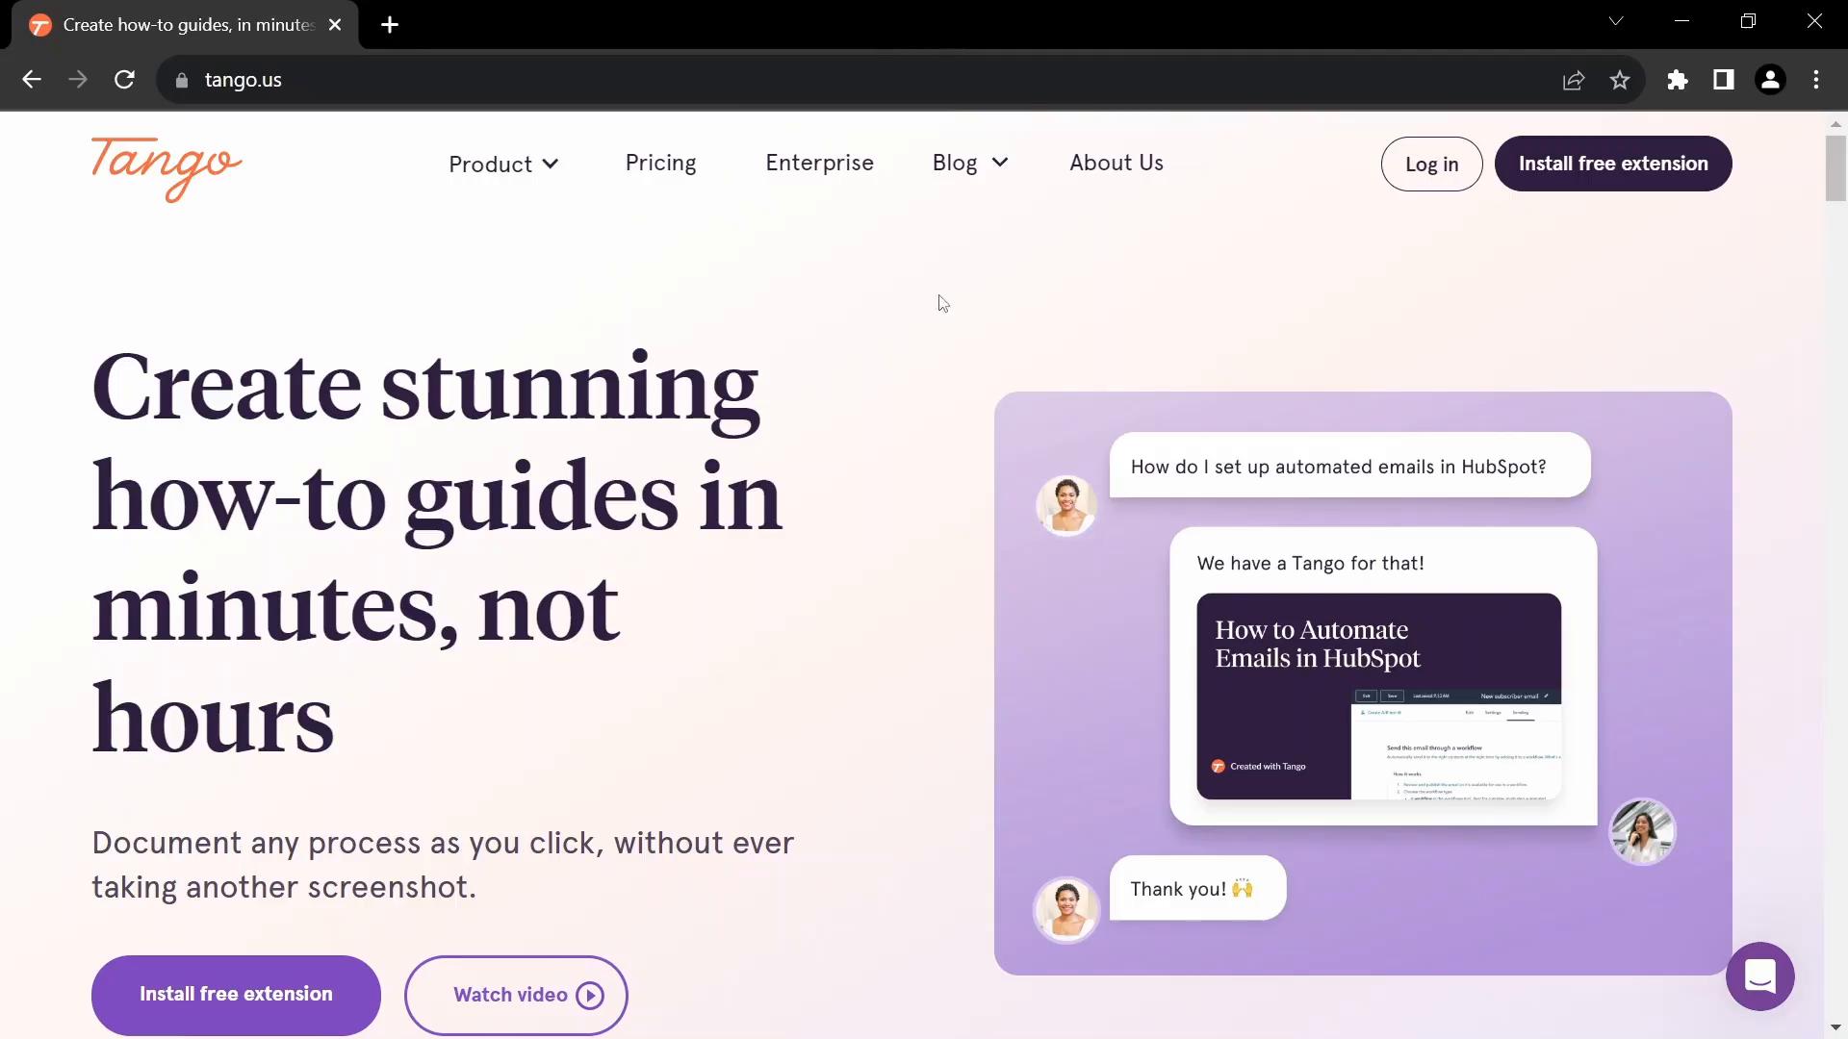Click the new tab plus button
This screenshot has width=1848, height=1039.
click(390, 24)
